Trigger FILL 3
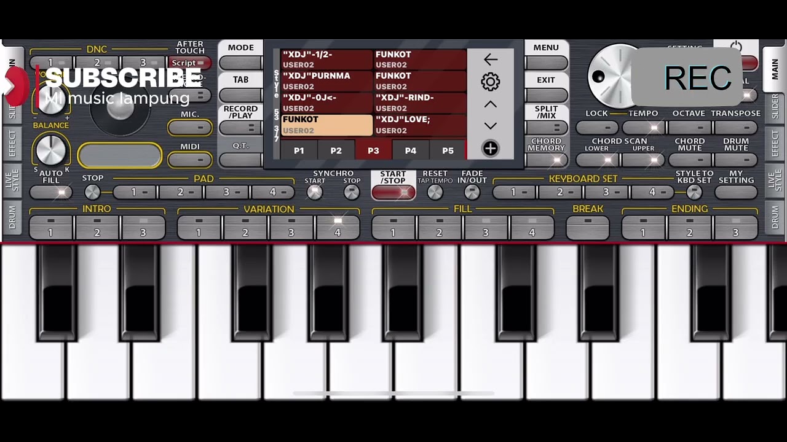787x442 pixels. 486,227
